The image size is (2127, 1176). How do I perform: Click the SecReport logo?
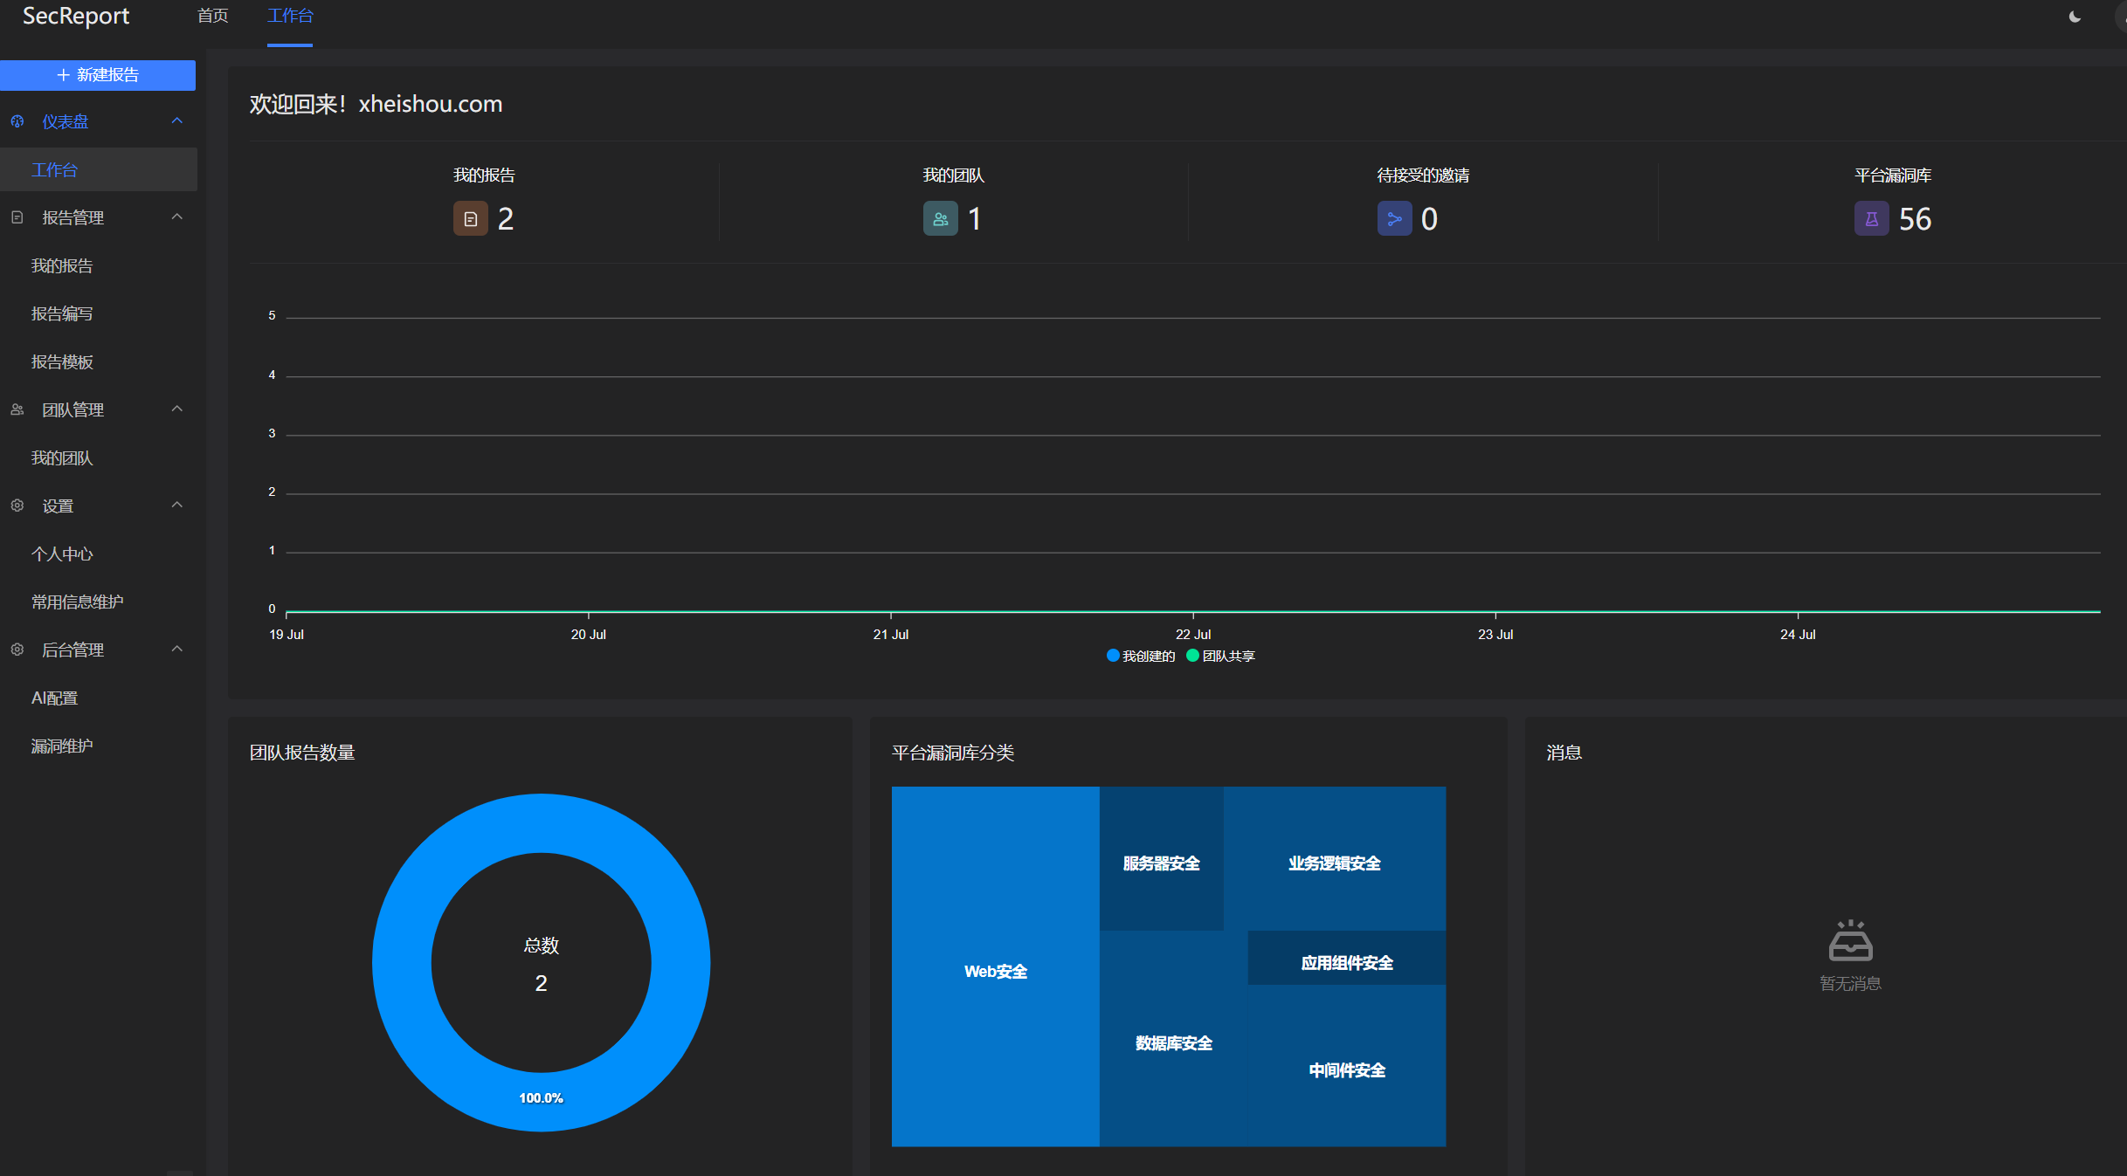click(x=76, y=17)
